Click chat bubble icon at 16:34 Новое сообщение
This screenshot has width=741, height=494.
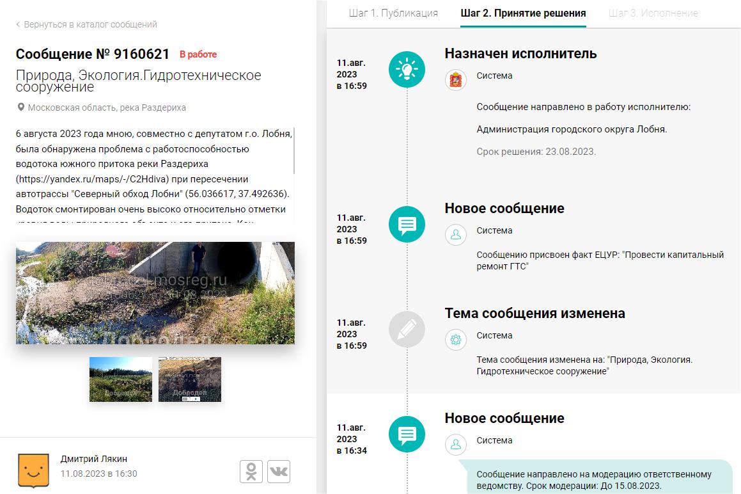coord(407,434)
